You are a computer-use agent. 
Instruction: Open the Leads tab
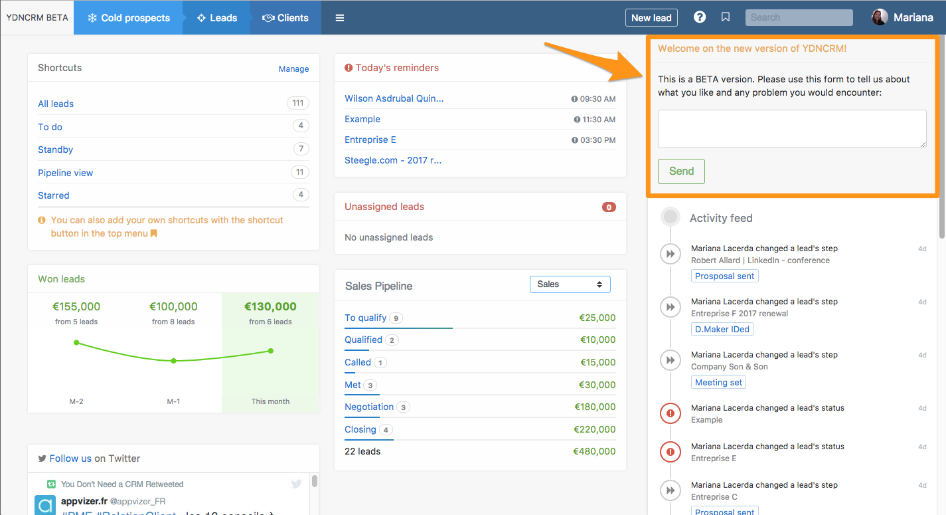pyautogui.click(x=217, y=18)
